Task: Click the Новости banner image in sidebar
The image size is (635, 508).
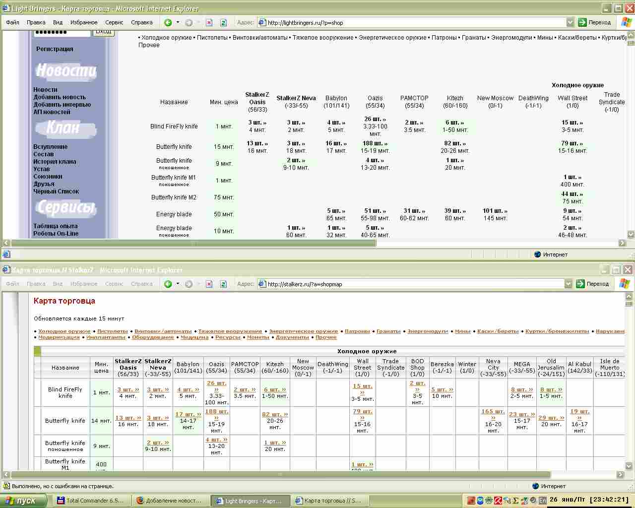Action: 65,71
